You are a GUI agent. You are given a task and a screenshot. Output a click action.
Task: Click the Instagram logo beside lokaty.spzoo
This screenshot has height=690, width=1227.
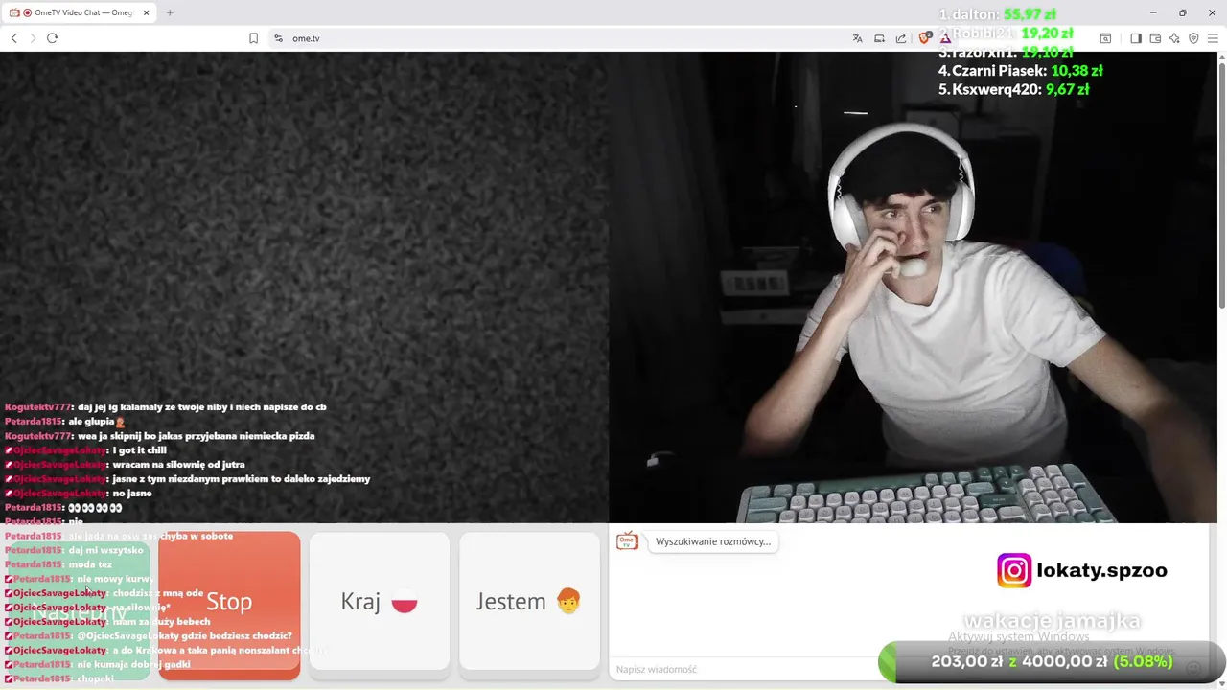(1014, 570)
